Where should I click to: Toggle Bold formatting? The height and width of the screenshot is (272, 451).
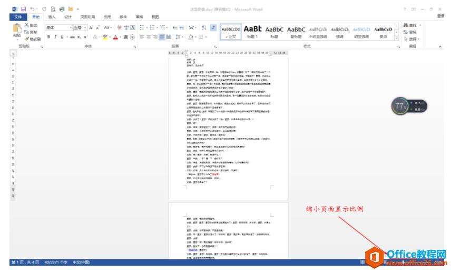[48, 37]
